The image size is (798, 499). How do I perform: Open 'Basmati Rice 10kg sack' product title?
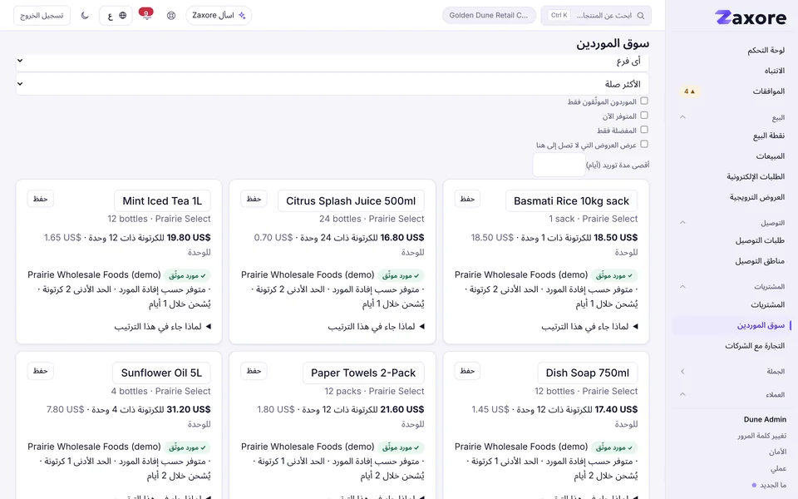coord(571,200)
